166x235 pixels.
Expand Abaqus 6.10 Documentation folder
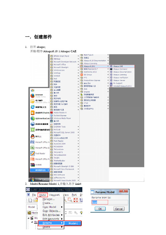[x=94, y=61]
